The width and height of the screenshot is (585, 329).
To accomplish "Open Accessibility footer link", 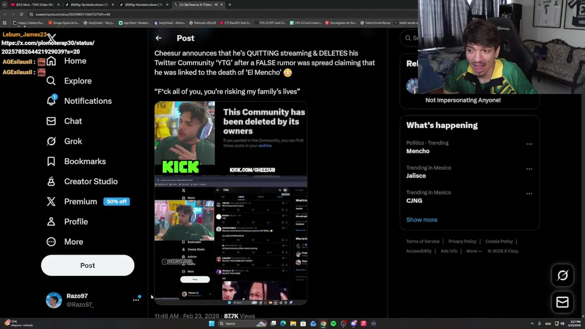I will click(x=419, y=251).
